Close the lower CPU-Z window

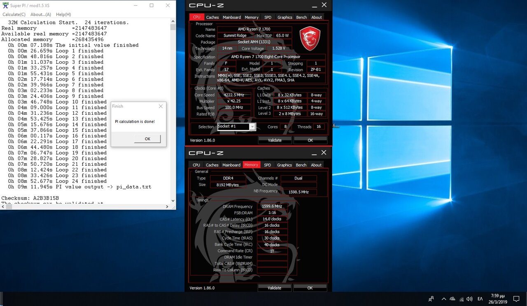[324, 153]
